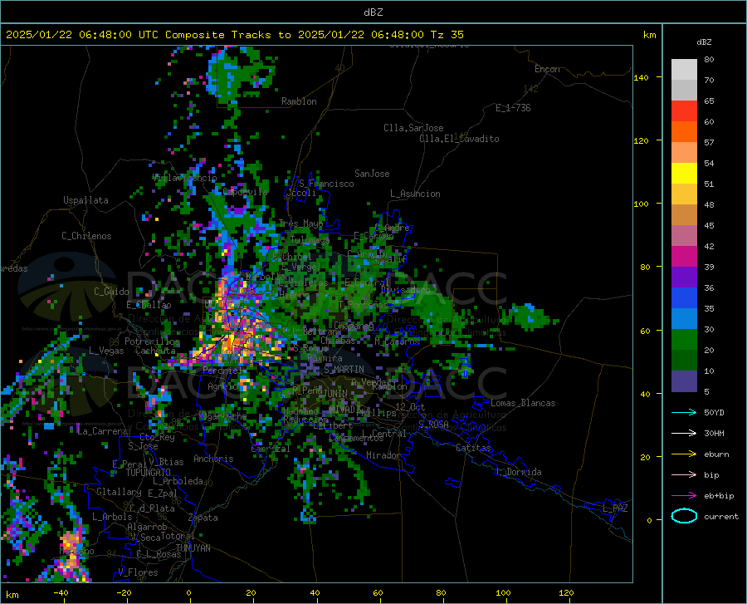The width and height of the screenshot is (747, 604).
Task: Click the '30HM' legend label
Action: click(714, 434)
